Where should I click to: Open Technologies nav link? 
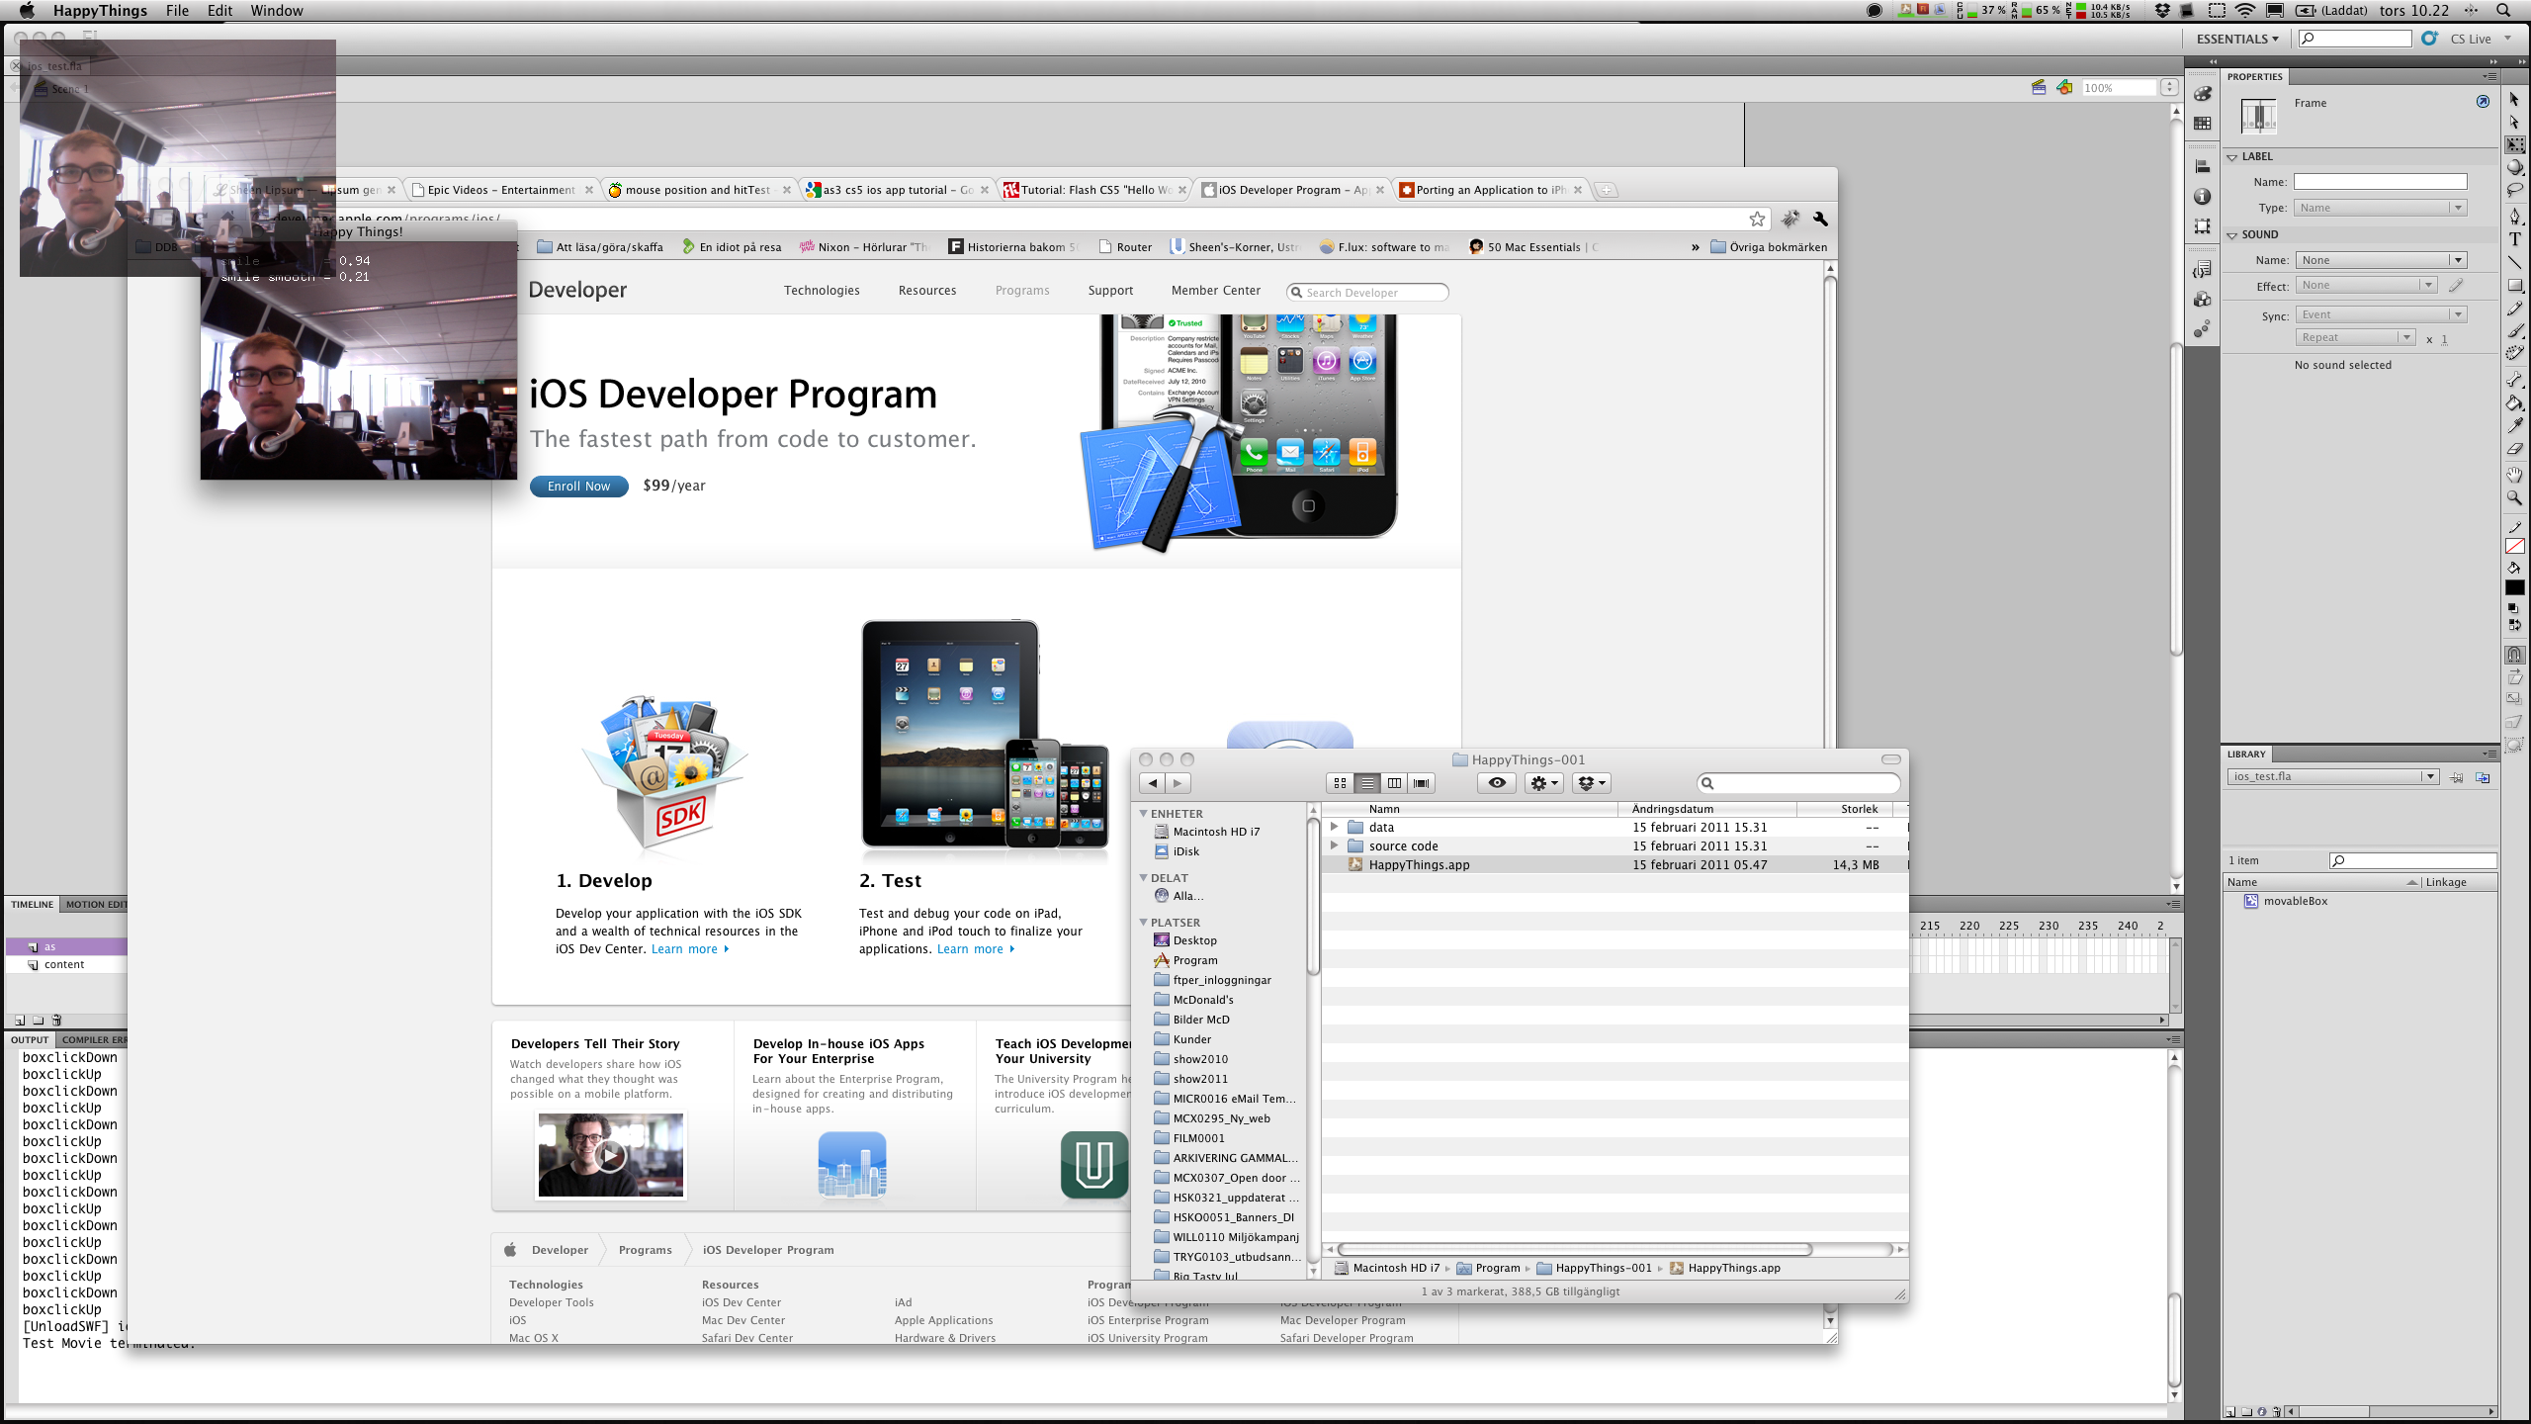click(x=822, y=290)
